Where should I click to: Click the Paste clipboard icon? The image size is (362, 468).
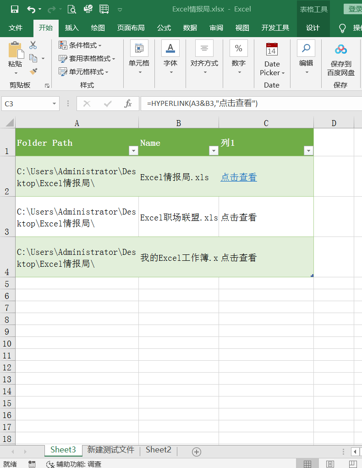pos(15,50)
